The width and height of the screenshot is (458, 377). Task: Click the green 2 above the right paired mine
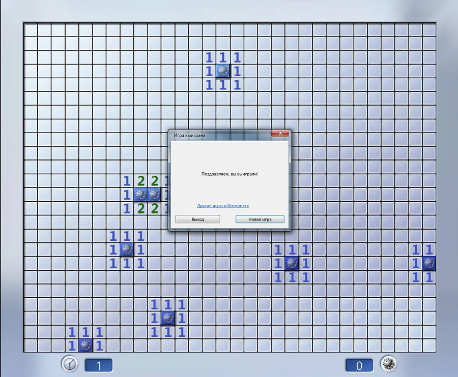point(154,181)
